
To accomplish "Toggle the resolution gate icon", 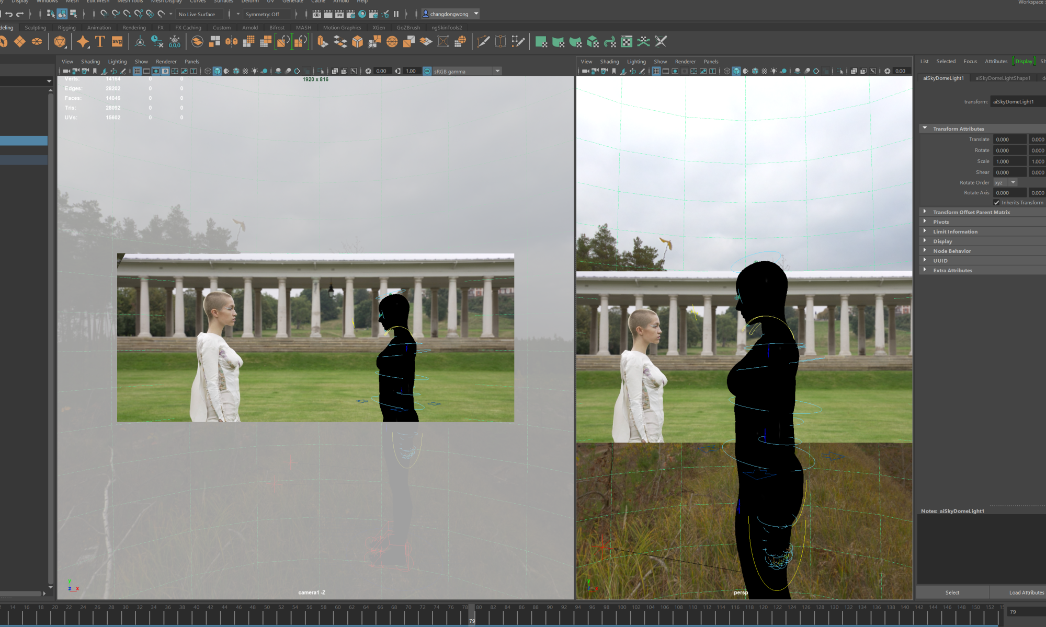I will point(156,71).
